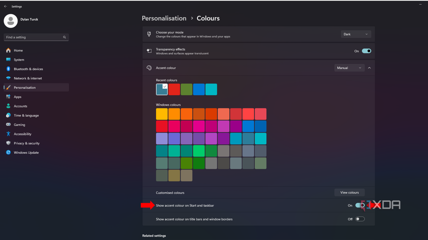This screenshot has height=240, width=428.
Task: Click the search magnifier icon
Action: pos(64,37)
